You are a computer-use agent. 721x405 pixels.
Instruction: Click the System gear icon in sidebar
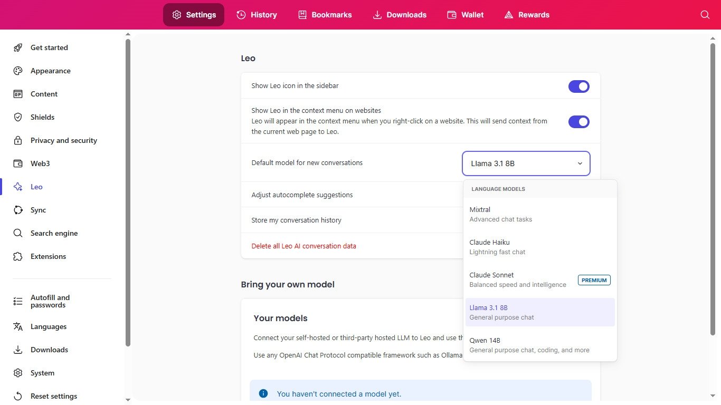point(18,373)
